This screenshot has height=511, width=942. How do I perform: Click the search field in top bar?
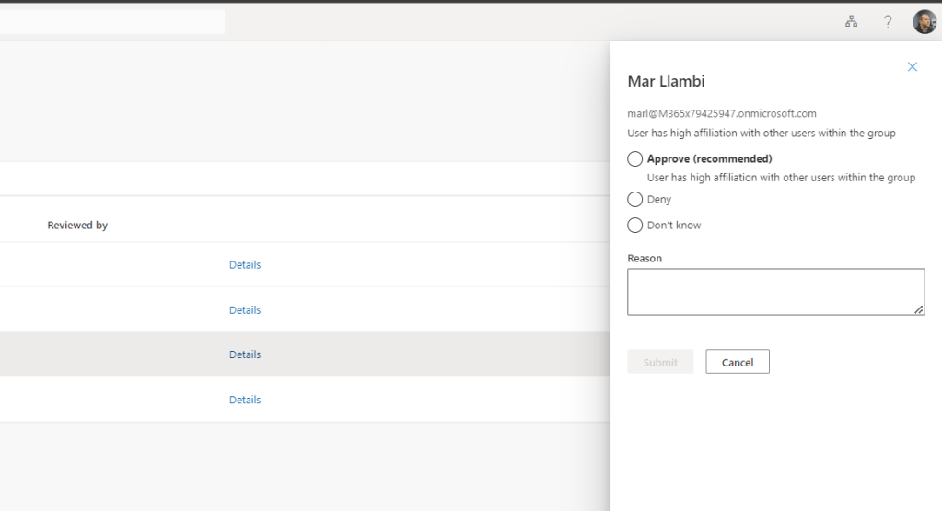110,22
